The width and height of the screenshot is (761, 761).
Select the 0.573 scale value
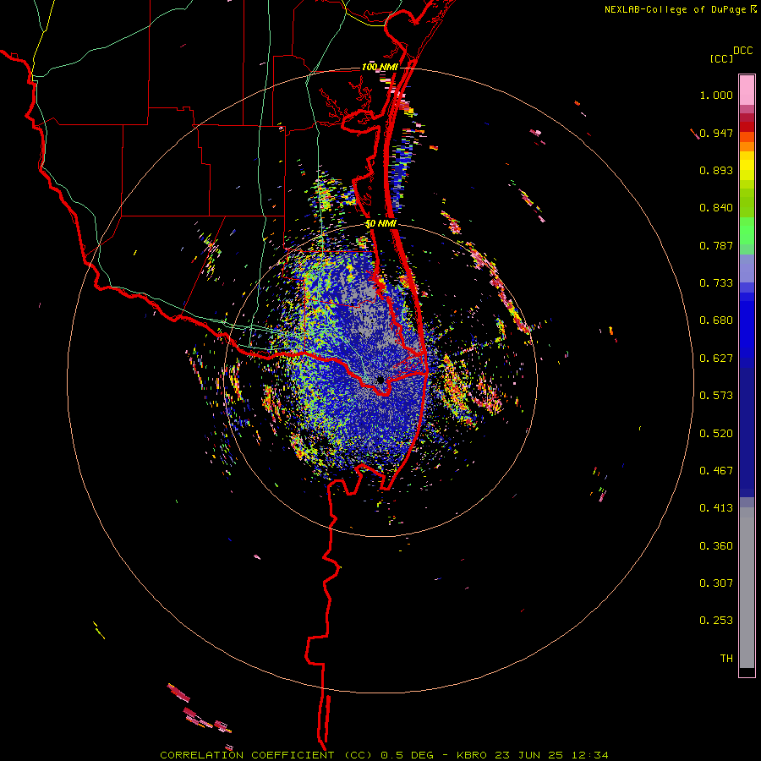[716, 396]
